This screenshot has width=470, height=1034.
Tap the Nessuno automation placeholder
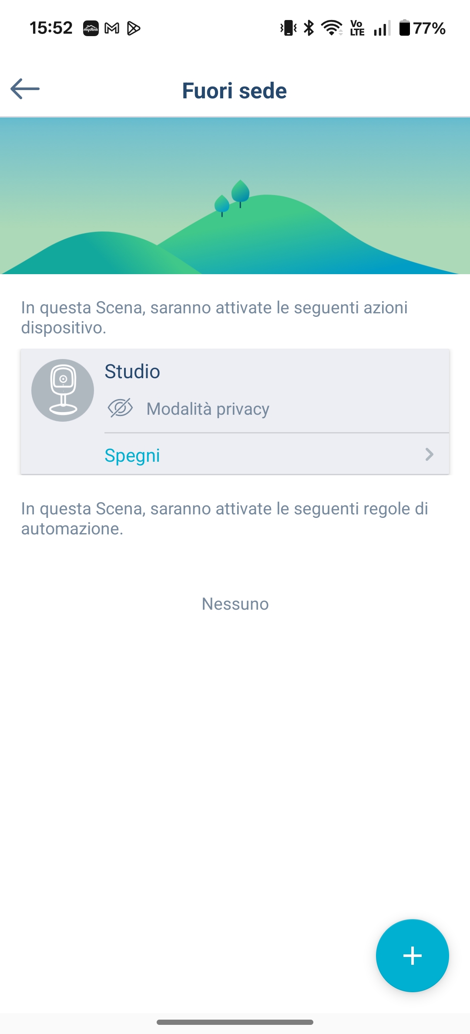point(235,604)
